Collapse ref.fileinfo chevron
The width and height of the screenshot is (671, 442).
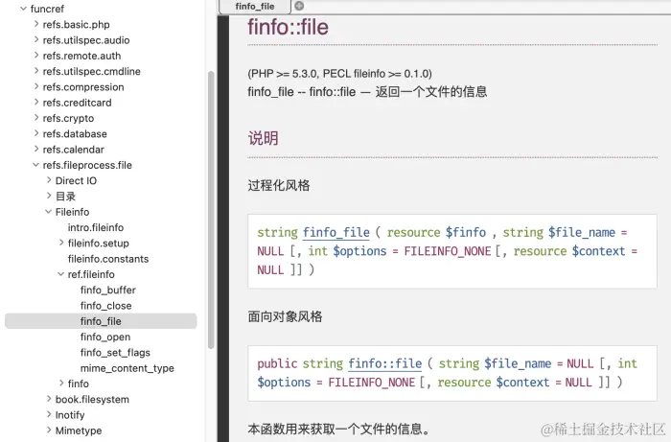tap(60, 274)
